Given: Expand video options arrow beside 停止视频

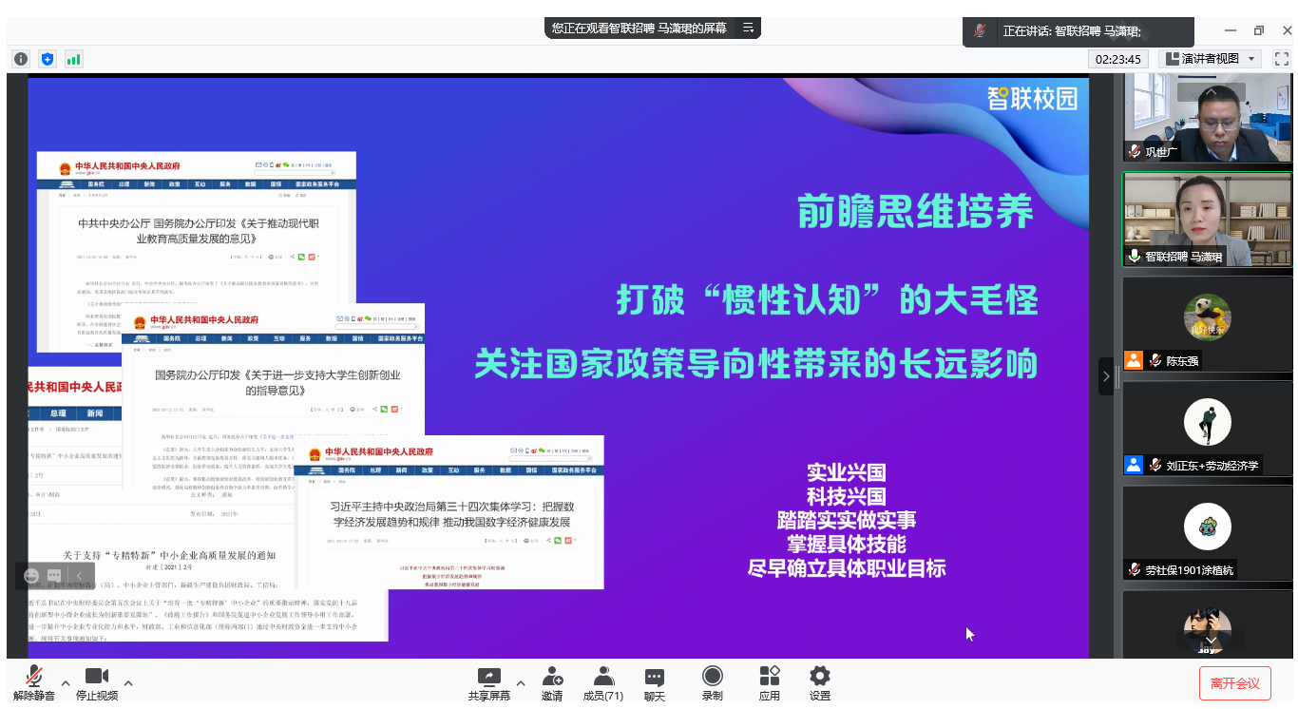Looking at the screenshot, I should coord(128,682).
